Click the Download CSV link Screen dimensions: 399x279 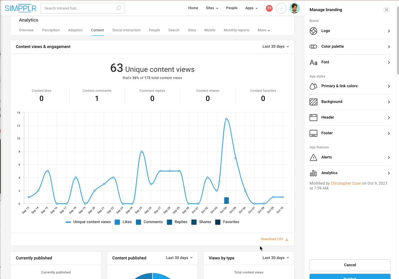[272, 239]
